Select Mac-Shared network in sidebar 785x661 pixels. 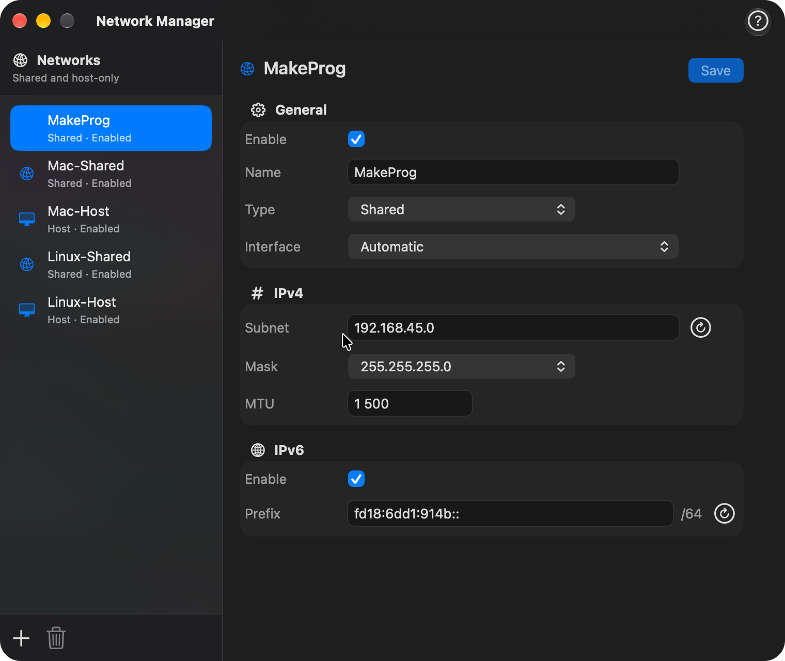point(111,174)
